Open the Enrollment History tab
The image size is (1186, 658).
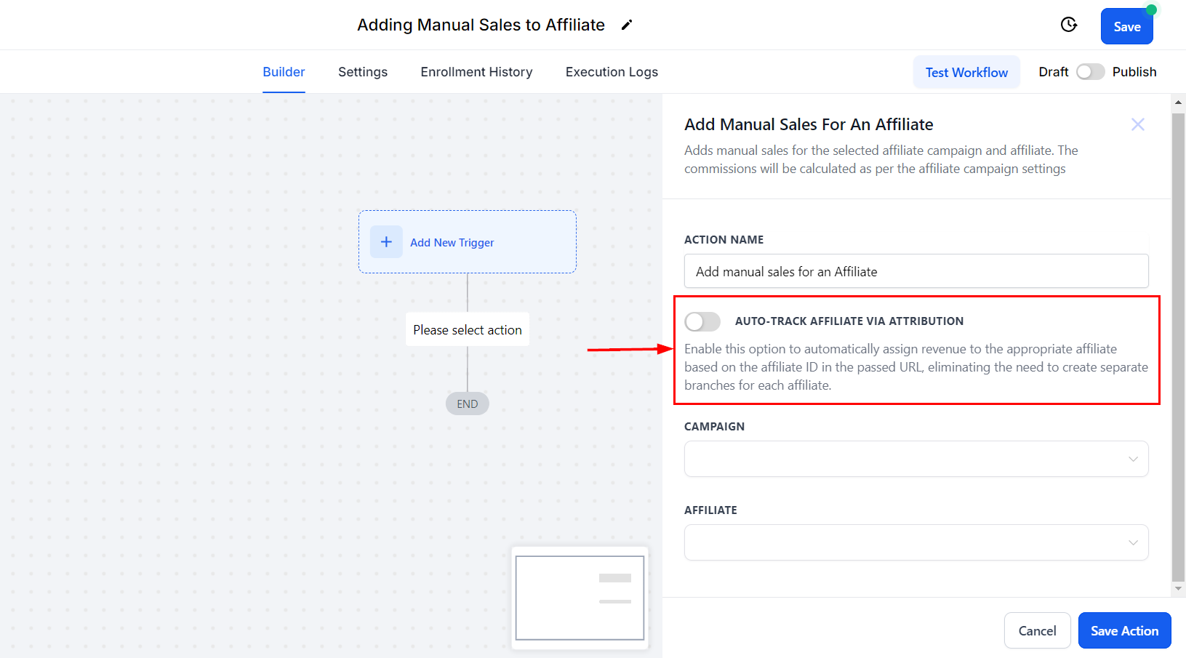point(476,72)
